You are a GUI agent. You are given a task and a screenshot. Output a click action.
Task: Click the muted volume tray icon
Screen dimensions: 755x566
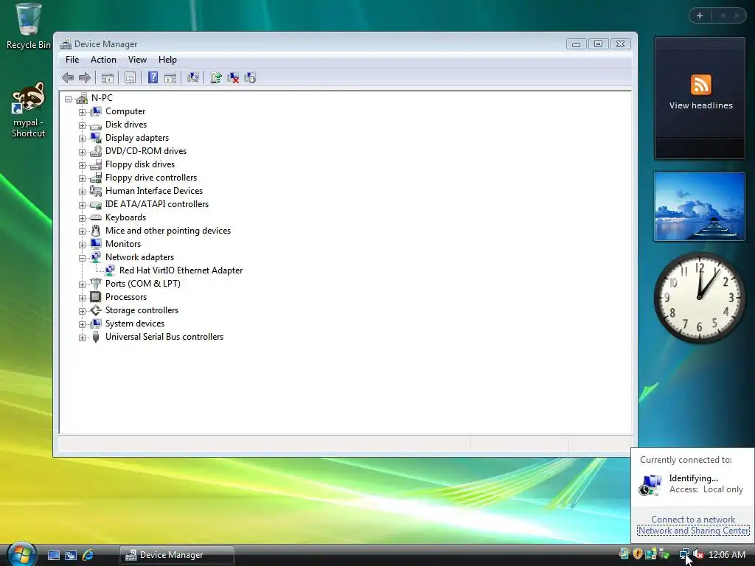point(698,554)
